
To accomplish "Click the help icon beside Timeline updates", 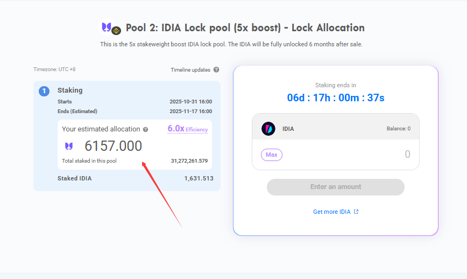I will click(216, 69).
